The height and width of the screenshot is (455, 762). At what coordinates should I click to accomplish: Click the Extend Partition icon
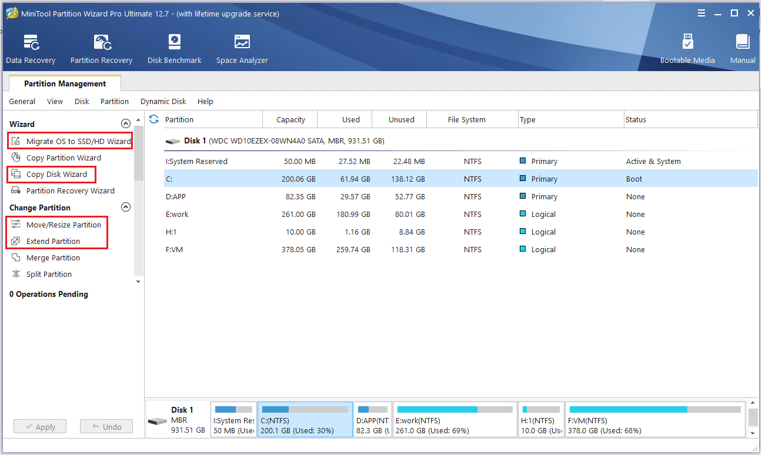[16, 241]
